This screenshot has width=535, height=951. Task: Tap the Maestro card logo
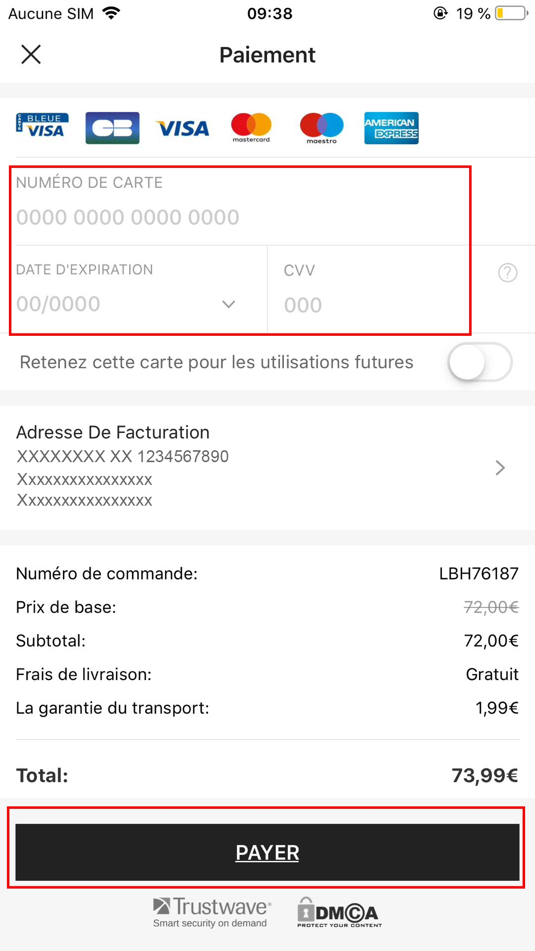(321, 128)
